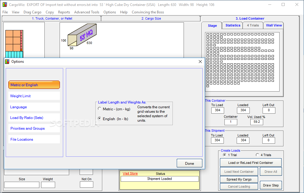Choose the 4 Trials radio option
Image resolution: width=304 pixels, height=193 pixels.
[x=257, y=155]
